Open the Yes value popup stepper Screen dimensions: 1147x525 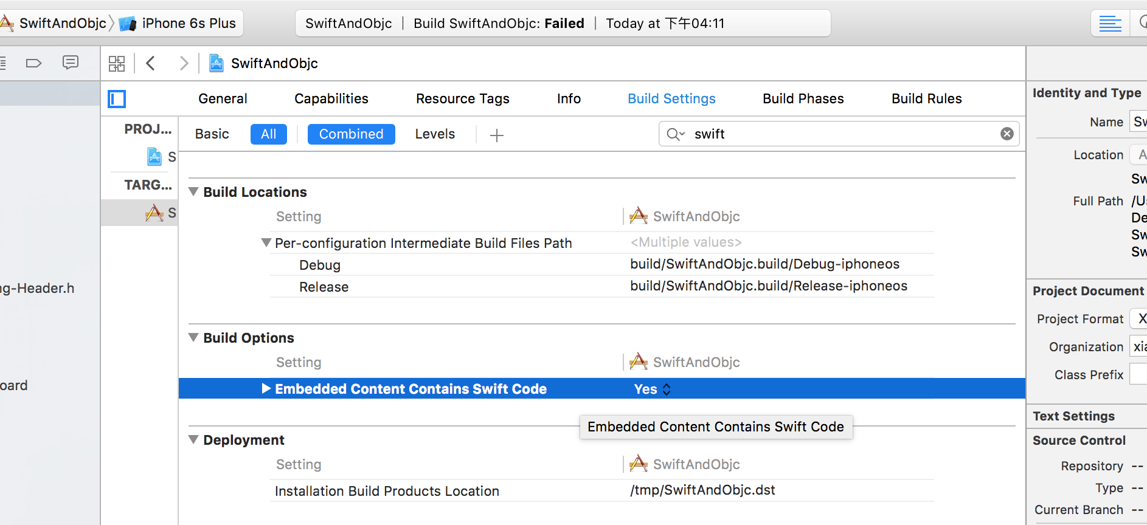[x=667, y=389]
